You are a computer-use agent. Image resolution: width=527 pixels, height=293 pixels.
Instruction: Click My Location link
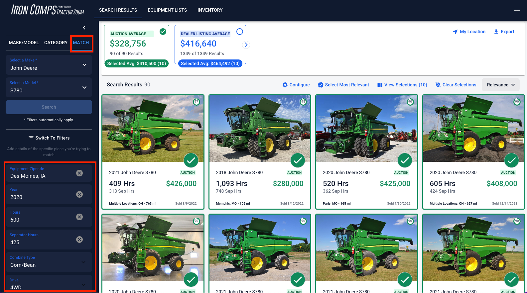(469, 32)
